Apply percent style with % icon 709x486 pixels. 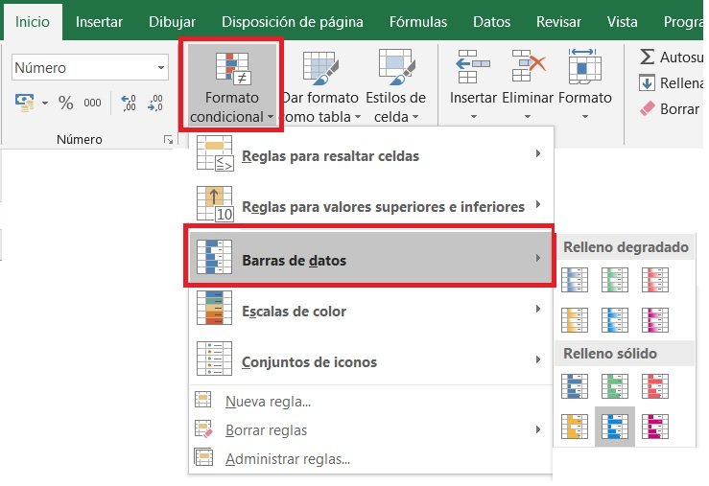[66, 103]
